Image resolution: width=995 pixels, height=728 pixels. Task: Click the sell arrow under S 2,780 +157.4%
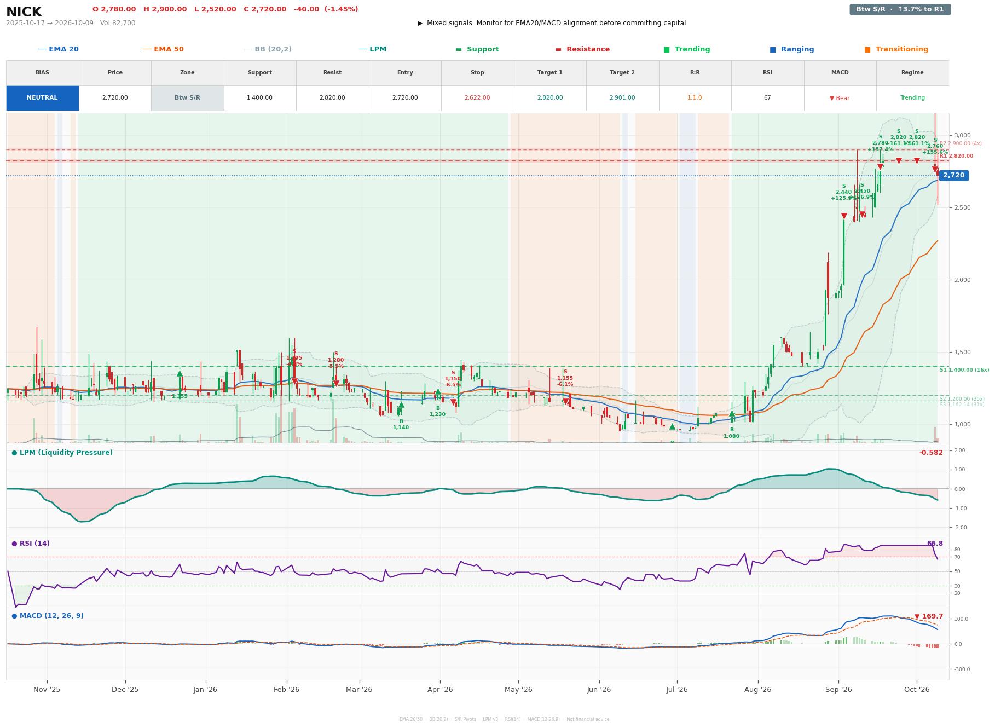(x=880, y=167)
